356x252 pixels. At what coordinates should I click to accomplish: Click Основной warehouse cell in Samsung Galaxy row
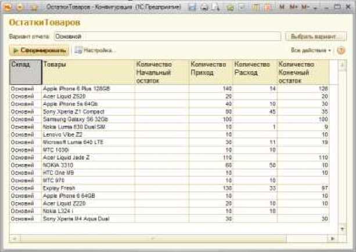coord(26,119)
